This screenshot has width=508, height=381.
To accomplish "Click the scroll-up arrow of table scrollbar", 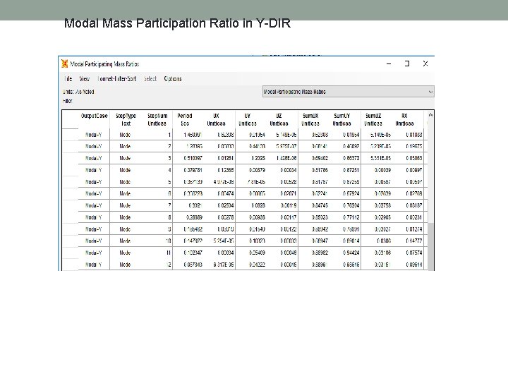I will tap(430, 115).
